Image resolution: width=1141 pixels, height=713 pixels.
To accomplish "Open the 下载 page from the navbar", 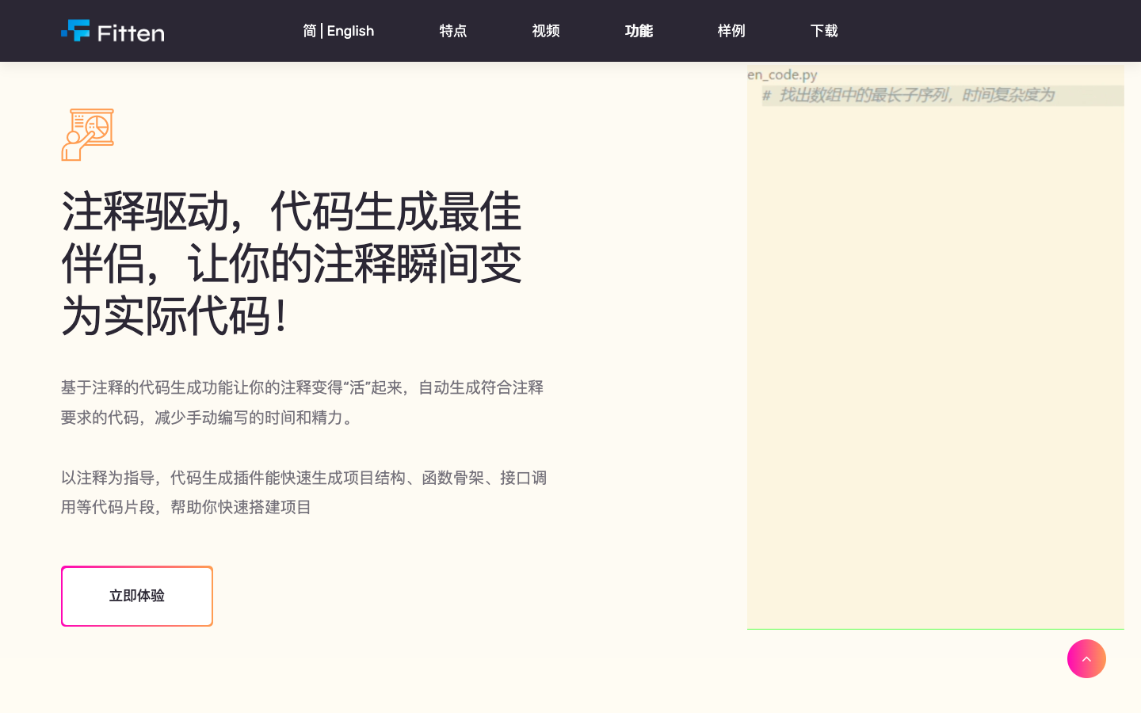I will [824, 31].
